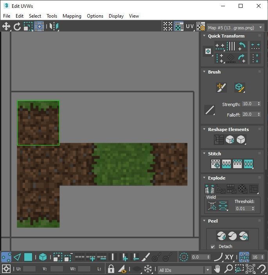Open the checker texture settings icon
Screen dimensions: 268x275
201,26
